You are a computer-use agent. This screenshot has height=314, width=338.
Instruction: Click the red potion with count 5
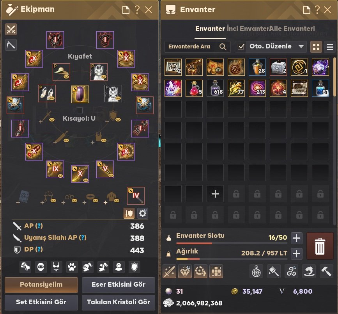point(194,88)
